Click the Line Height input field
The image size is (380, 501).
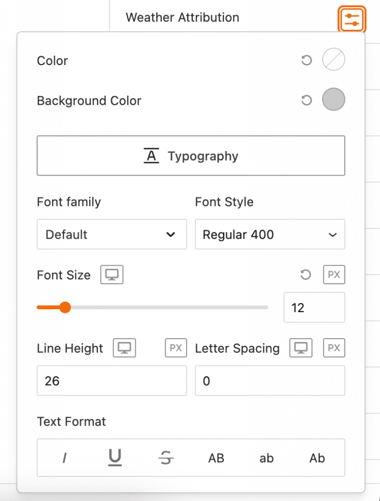click(112, 381)
